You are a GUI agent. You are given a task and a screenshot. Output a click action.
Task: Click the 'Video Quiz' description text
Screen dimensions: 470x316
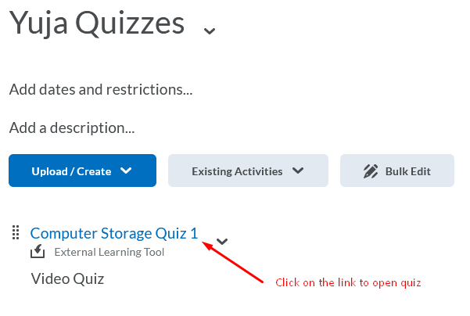tap(67, 278)
